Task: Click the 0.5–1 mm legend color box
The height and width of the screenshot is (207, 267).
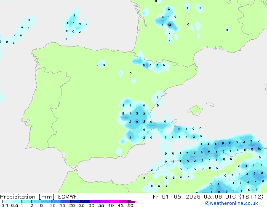Action: pos(17,202)
